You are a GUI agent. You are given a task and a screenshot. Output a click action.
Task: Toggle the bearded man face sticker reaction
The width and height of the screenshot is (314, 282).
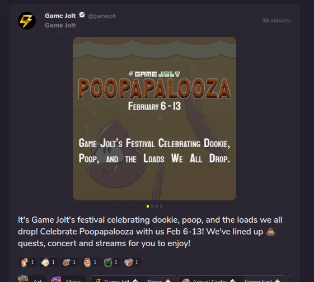pos(90,262)
